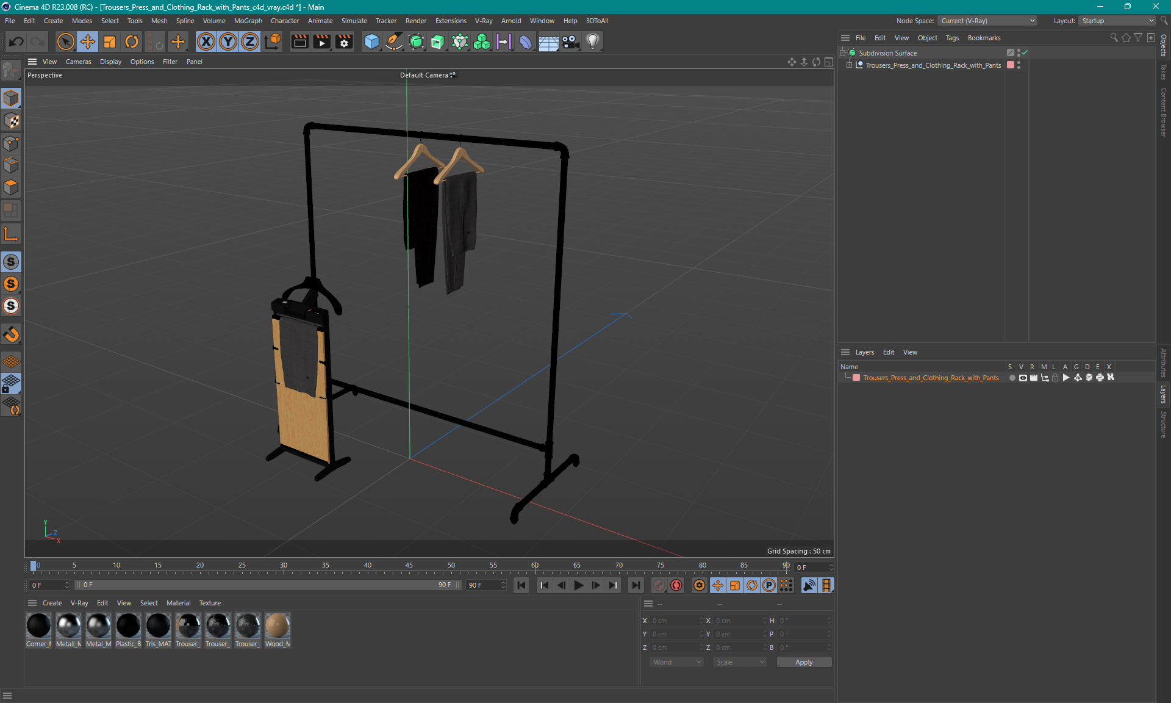This screenshot has width=1171, height=703.
Task: Open the World coordinate dropdown
Action: coord(677,662)
